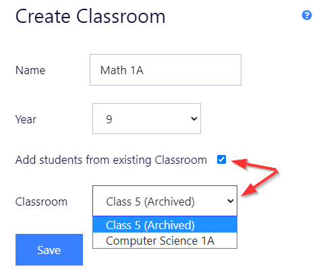Click the red arrowhead pointing at Classroom dropdown
Screen dimensions: 321x277
(250, 189)
